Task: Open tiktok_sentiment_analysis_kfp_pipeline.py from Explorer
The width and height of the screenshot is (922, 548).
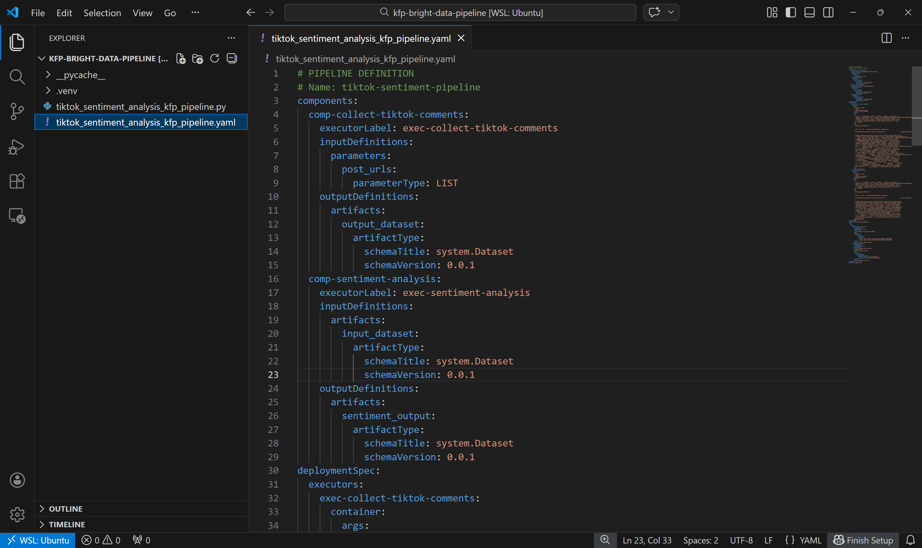Action: tap(141, 106)
